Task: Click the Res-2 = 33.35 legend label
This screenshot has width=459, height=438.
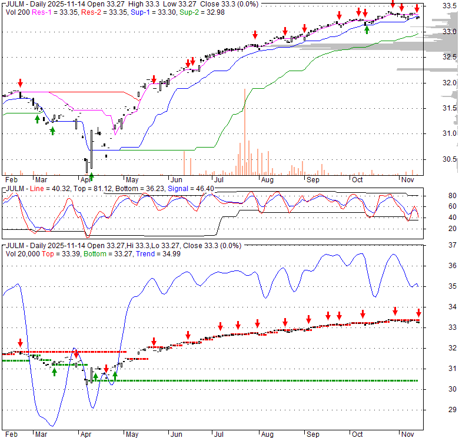Action: coord(105,12)
